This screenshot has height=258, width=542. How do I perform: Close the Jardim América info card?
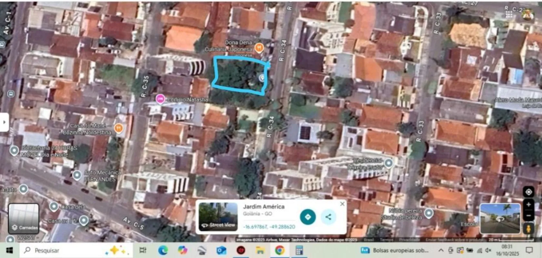click(x=342, y=204)
